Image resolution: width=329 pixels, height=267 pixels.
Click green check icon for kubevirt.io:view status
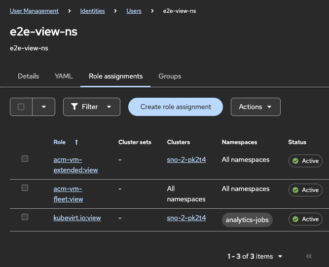295,219
